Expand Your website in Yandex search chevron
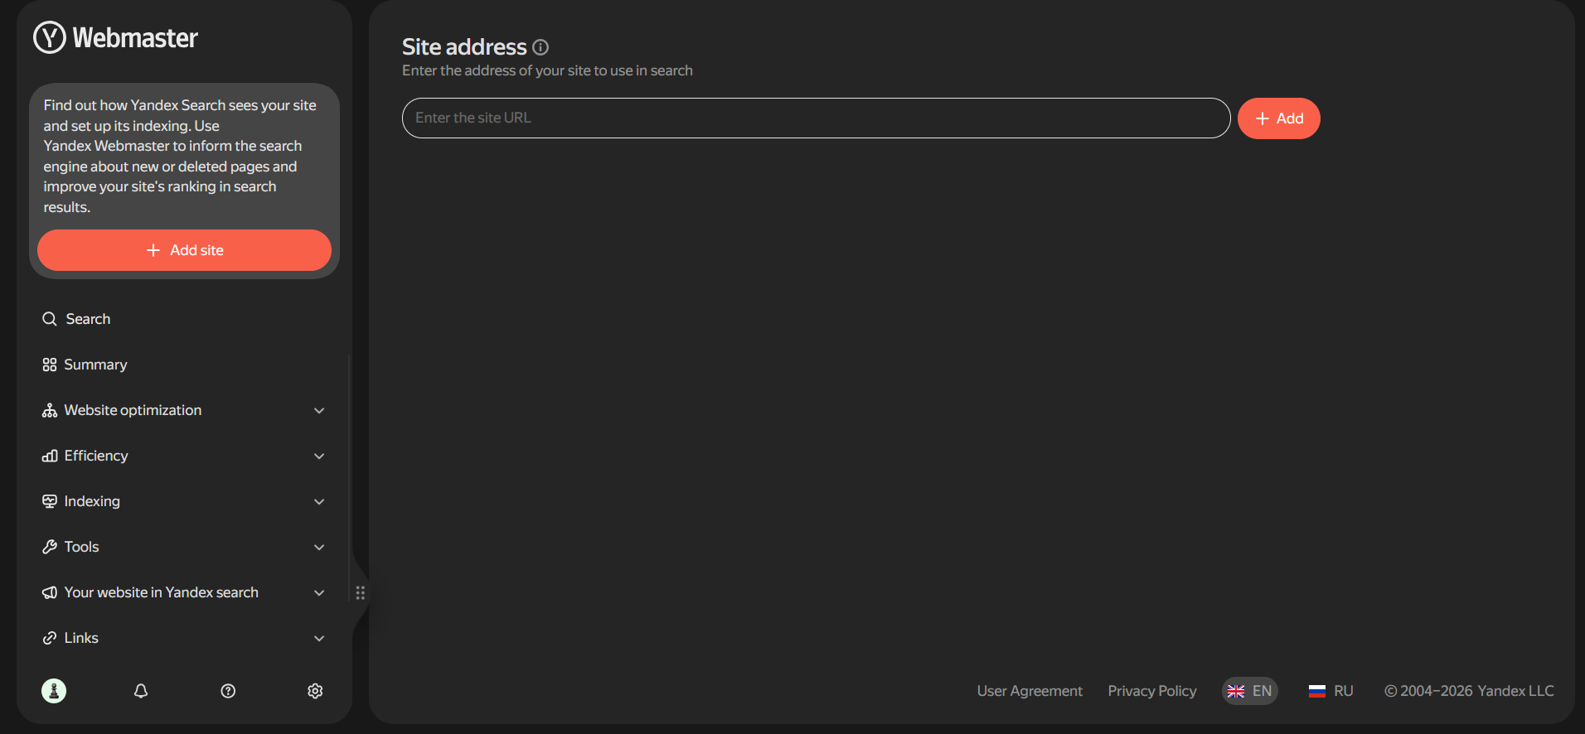The width and height of the screenshot is (1585, 734). [319, 592]
